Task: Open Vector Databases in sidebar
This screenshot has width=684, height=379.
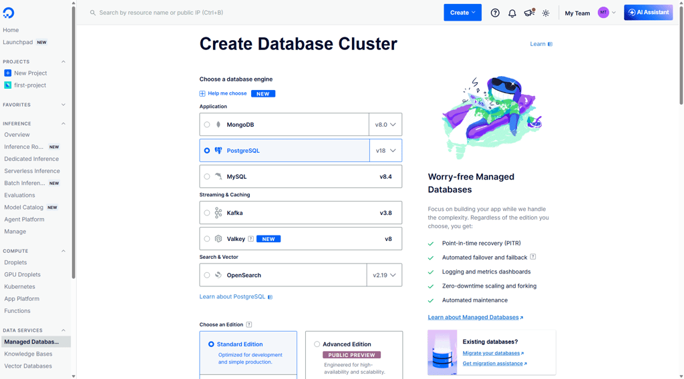Action: coord(28,366)
